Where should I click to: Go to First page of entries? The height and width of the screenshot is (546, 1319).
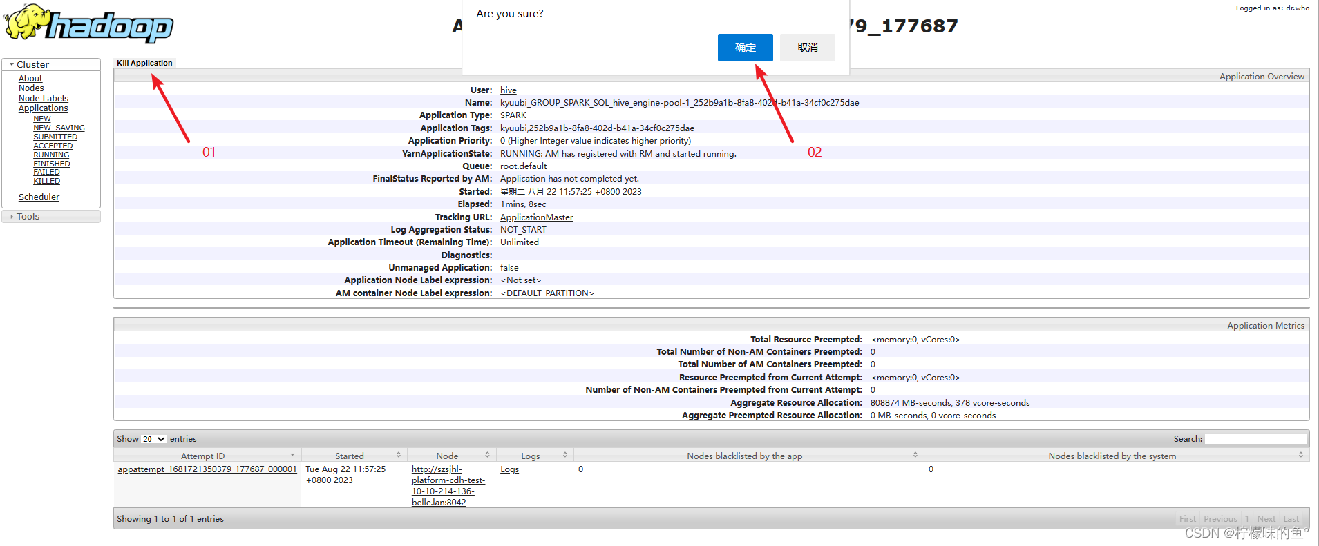(1188, 519)
